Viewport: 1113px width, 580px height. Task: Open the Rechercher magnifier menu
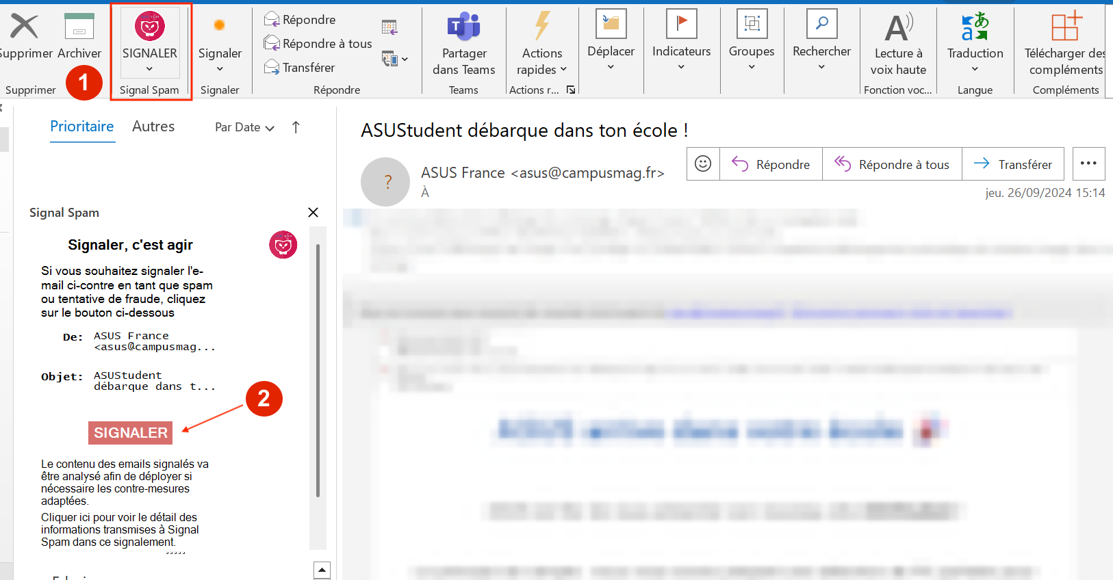(821, 40)
